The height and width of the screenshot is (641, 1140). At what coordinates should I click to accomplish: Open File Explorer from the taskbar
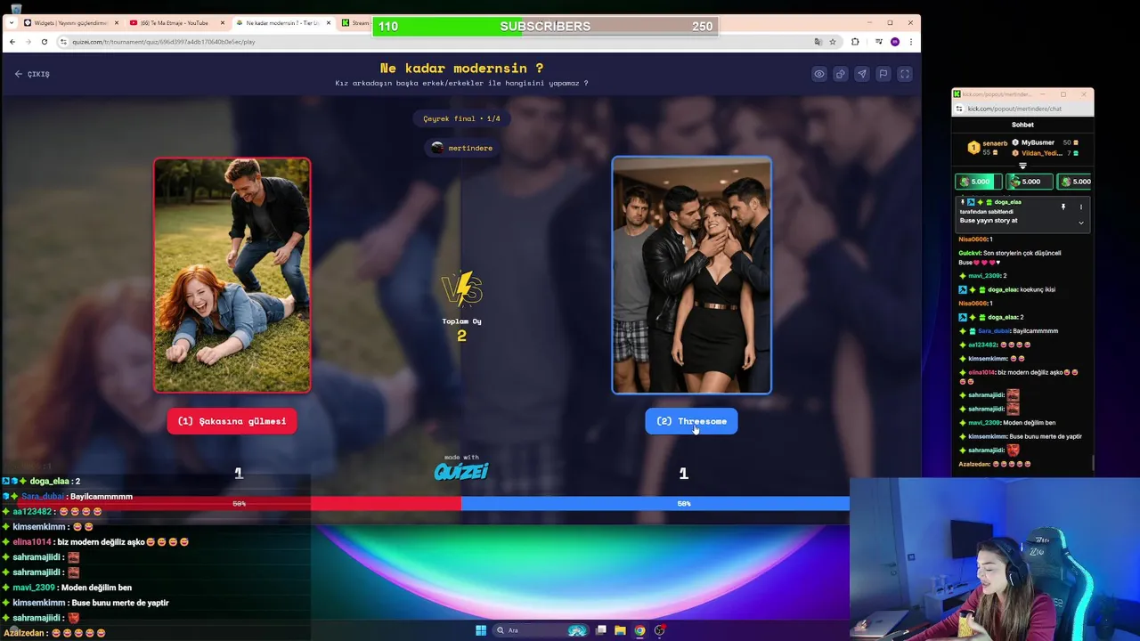tap(620, 630)
